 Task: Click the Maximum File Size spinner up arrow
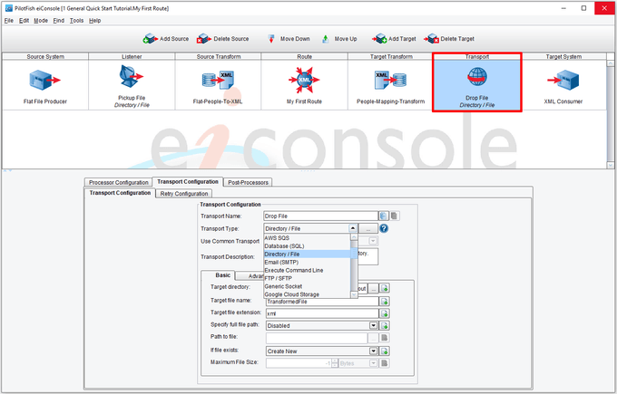point(335,361)
